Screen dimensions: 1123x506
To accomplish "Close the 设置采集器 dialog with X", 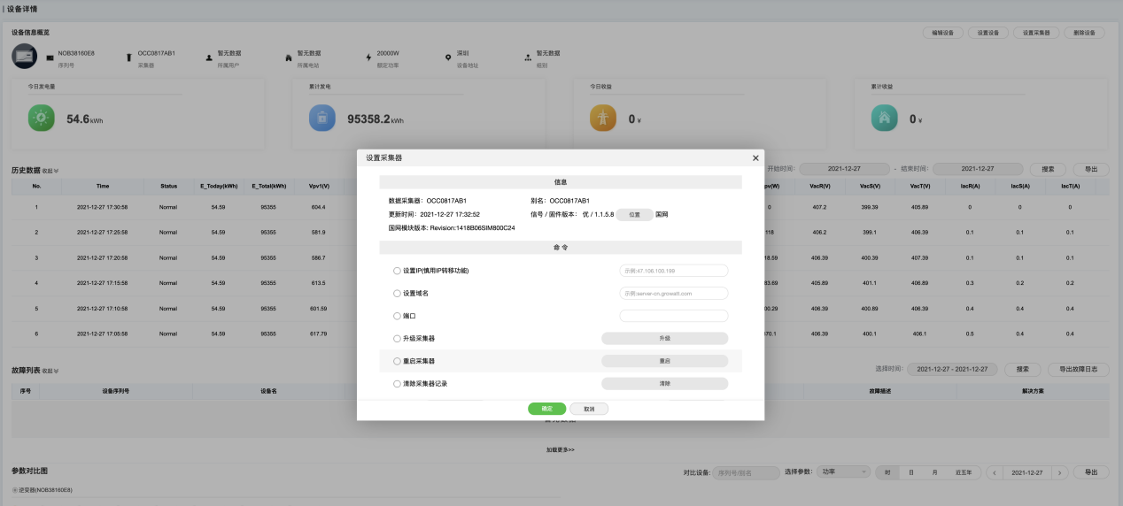I will (755, 157).
